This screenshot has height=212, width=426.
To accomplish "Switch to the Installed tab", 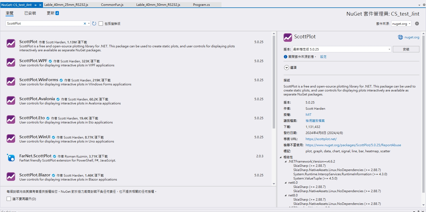I will pyautogui.click(x=30, y=13).
